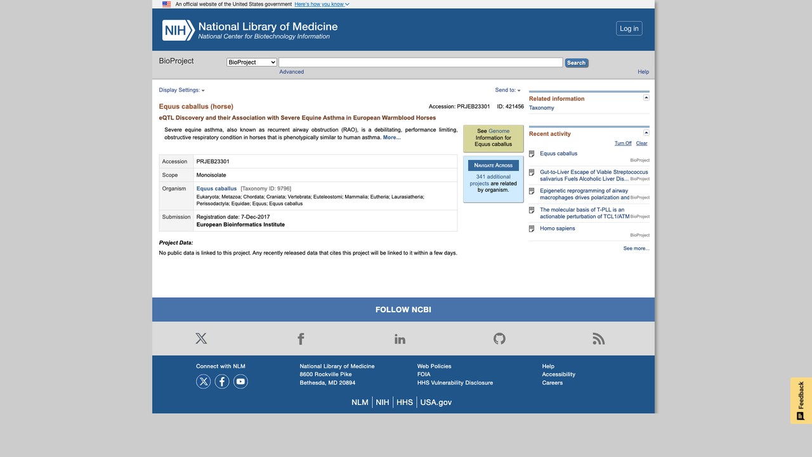Open Equus caballus organism link in table
Viewport: 812px width, 457px height.
click(216, 189)
